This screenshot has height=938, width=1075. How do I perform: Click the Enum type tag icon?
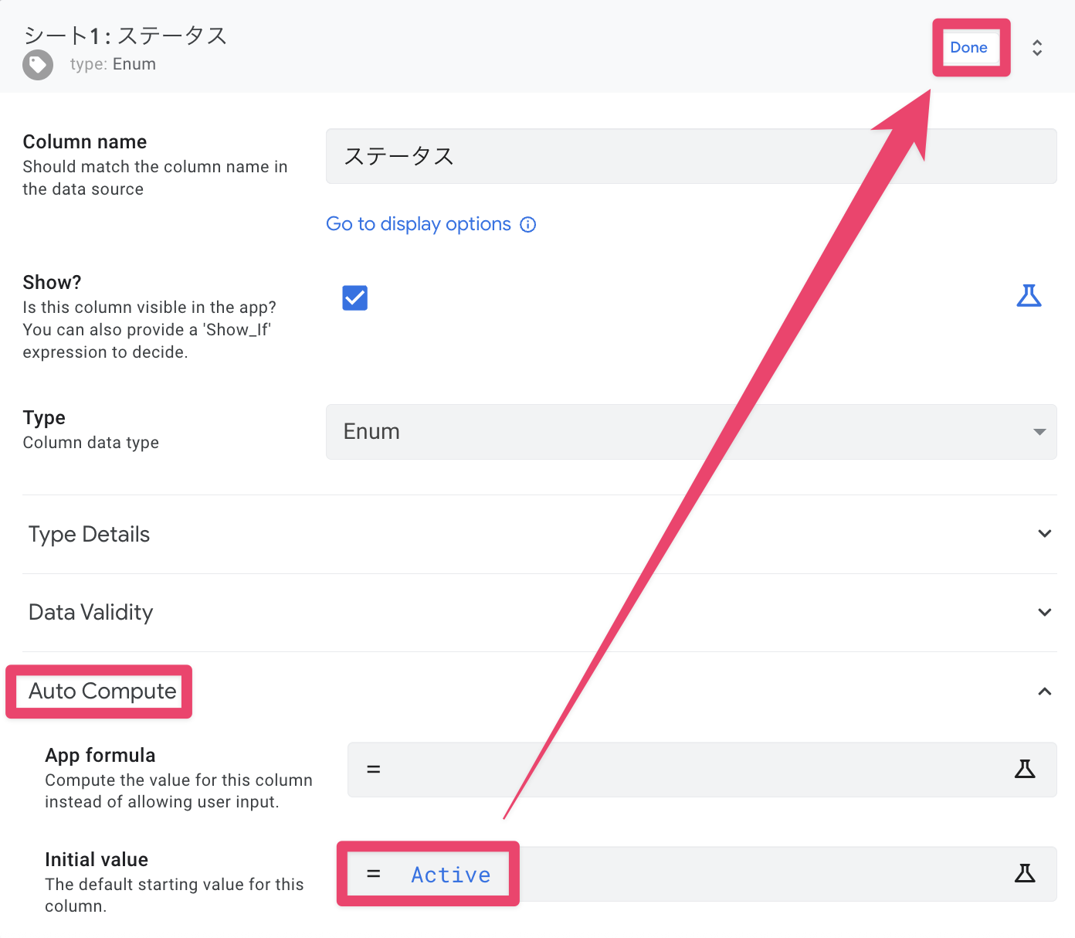pos(38,65)
